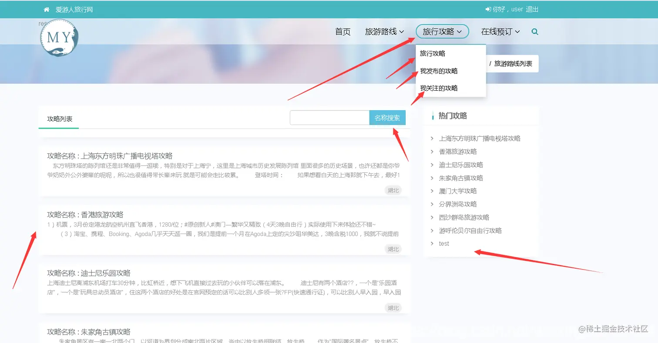Click the 热门攻略 sidebar heading
The image size is (658, 343).
(x=453, y=115)
